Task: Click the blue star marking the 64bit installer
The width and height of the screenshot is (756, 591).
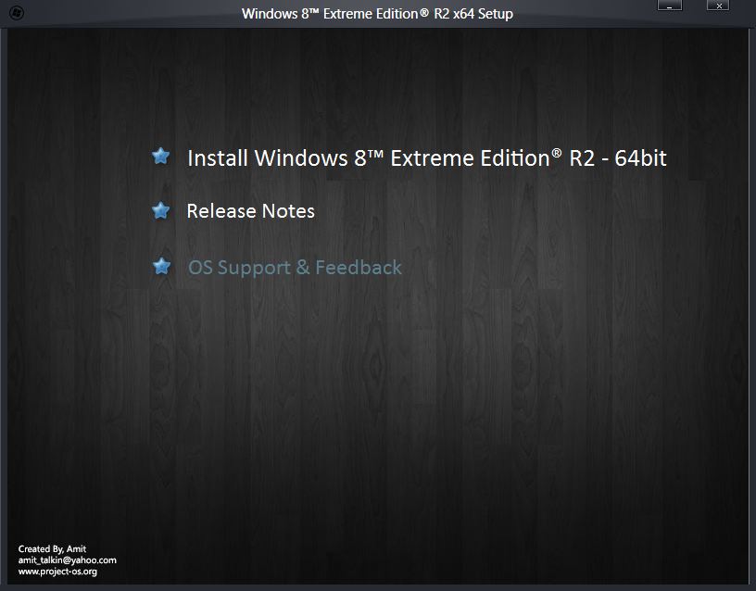Action: [160, 157]
